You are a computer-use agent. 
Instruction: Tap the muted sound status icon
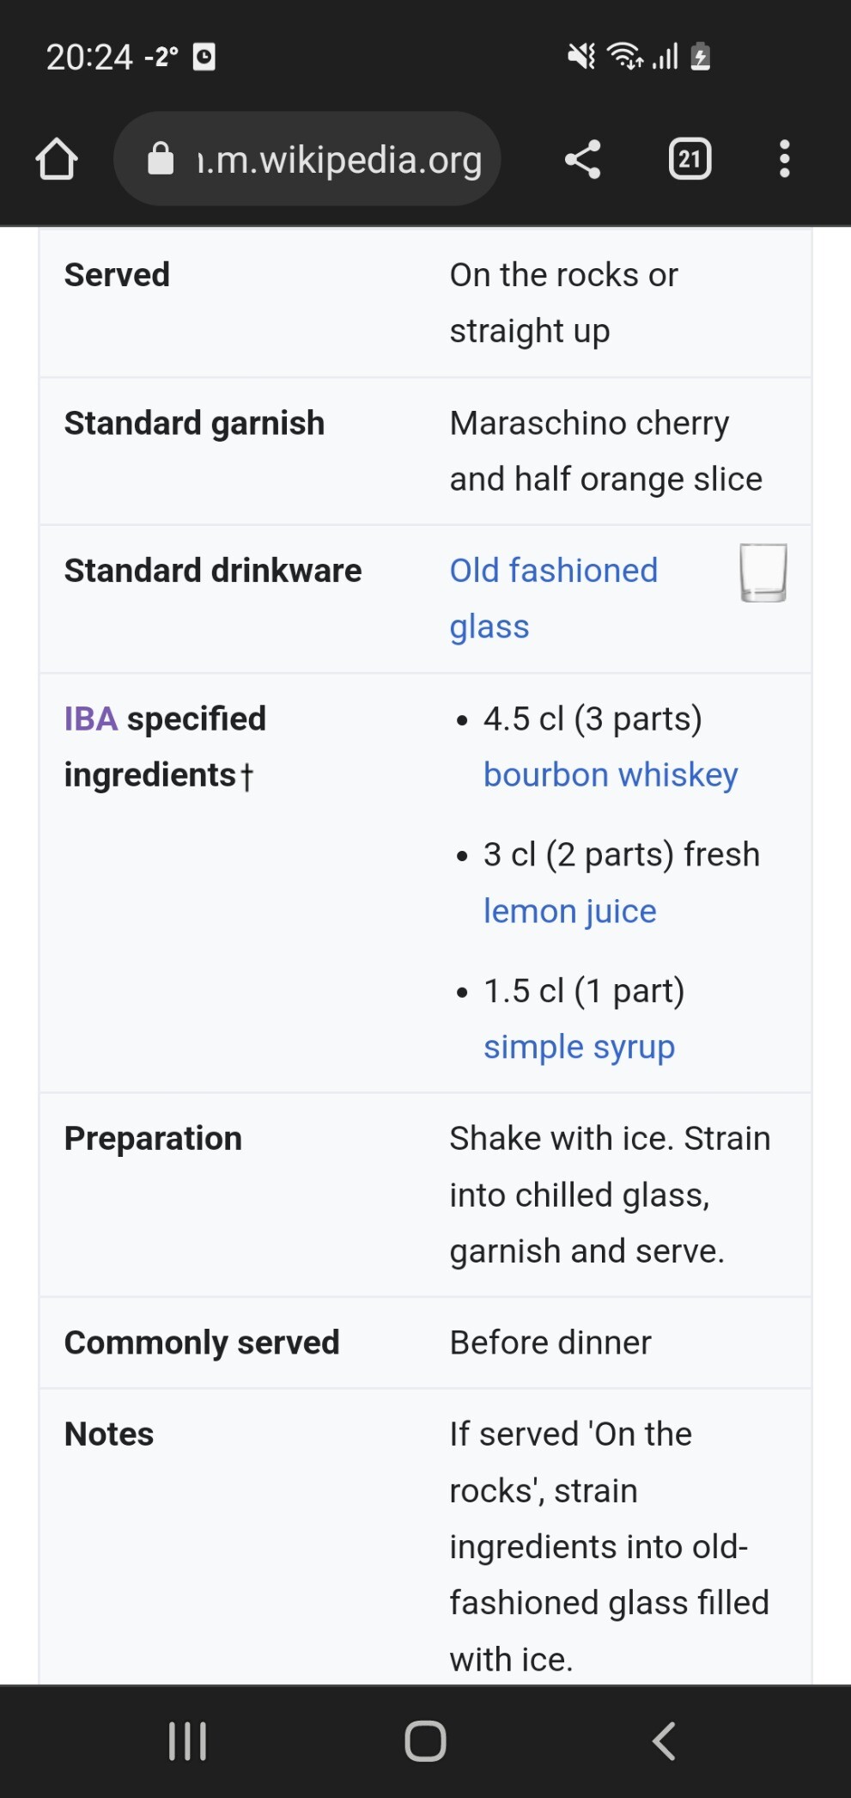coord(581,57)
